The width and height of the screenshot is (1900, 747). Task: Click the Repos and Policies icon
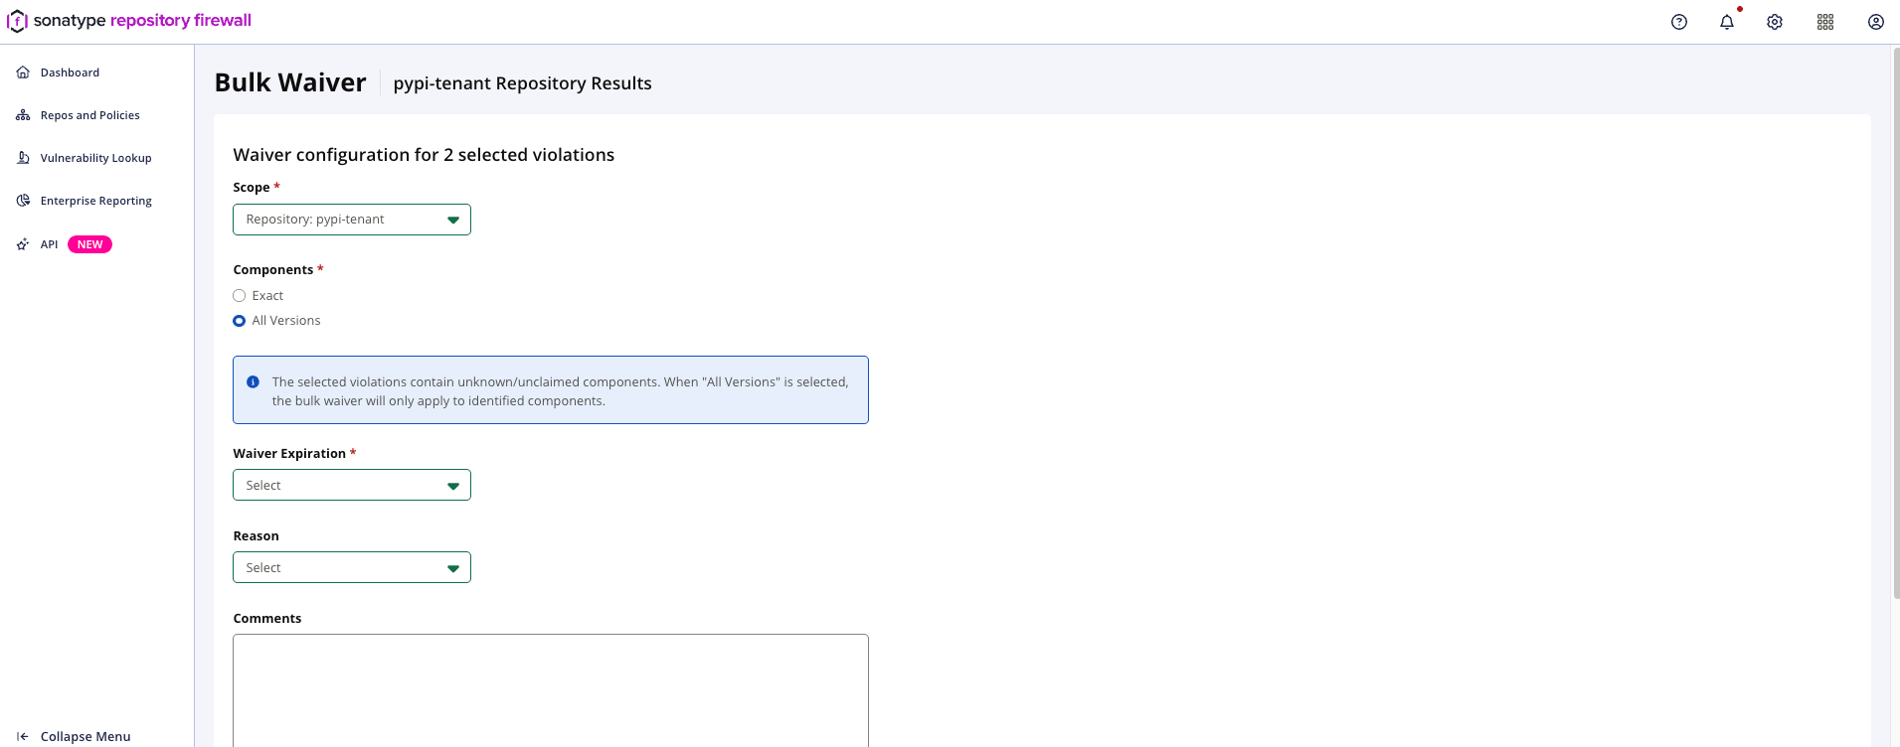[x=23, y=115]
